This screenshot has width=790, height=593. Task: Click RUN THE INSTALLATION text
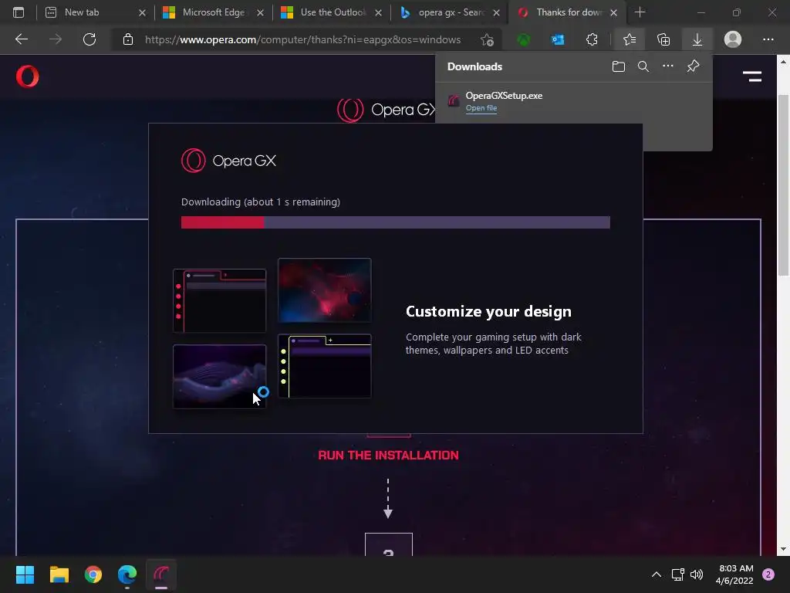[x=389, y=456]
